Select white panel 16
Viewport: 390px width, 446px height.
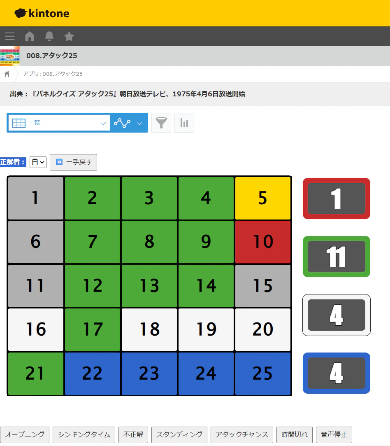pos(36,330)
